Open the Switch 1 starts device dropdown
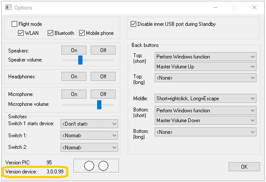Screen dimensions: 266x182 89,124
